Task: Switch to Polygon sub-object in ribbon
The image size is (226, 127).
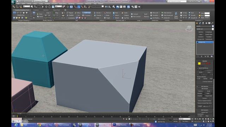Action: (x=24, y=13)
